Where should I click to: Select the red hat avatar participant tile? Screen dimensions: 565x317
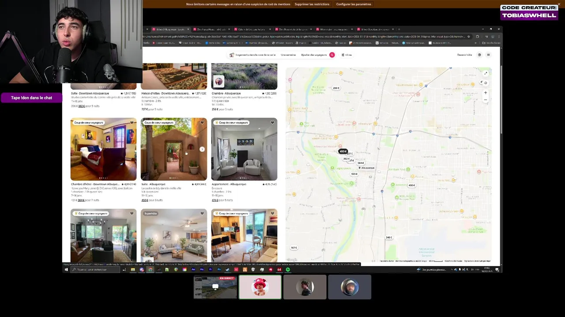[x=260, y=287]
